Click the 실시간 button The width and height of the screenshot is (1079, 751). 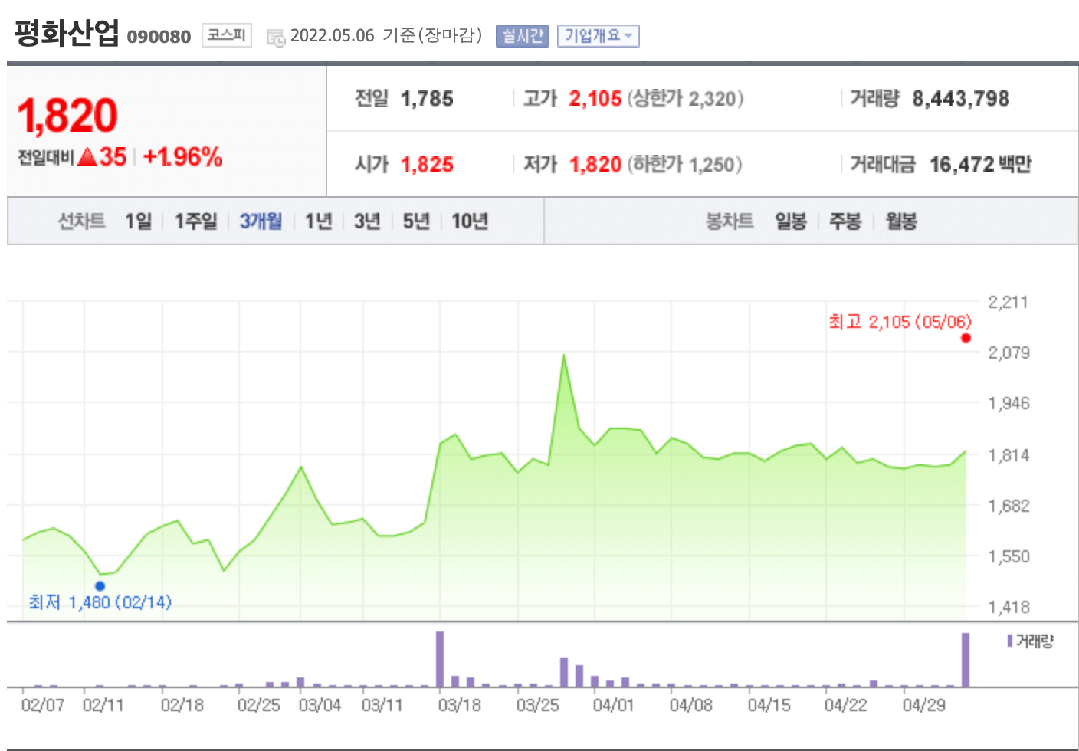522,36
